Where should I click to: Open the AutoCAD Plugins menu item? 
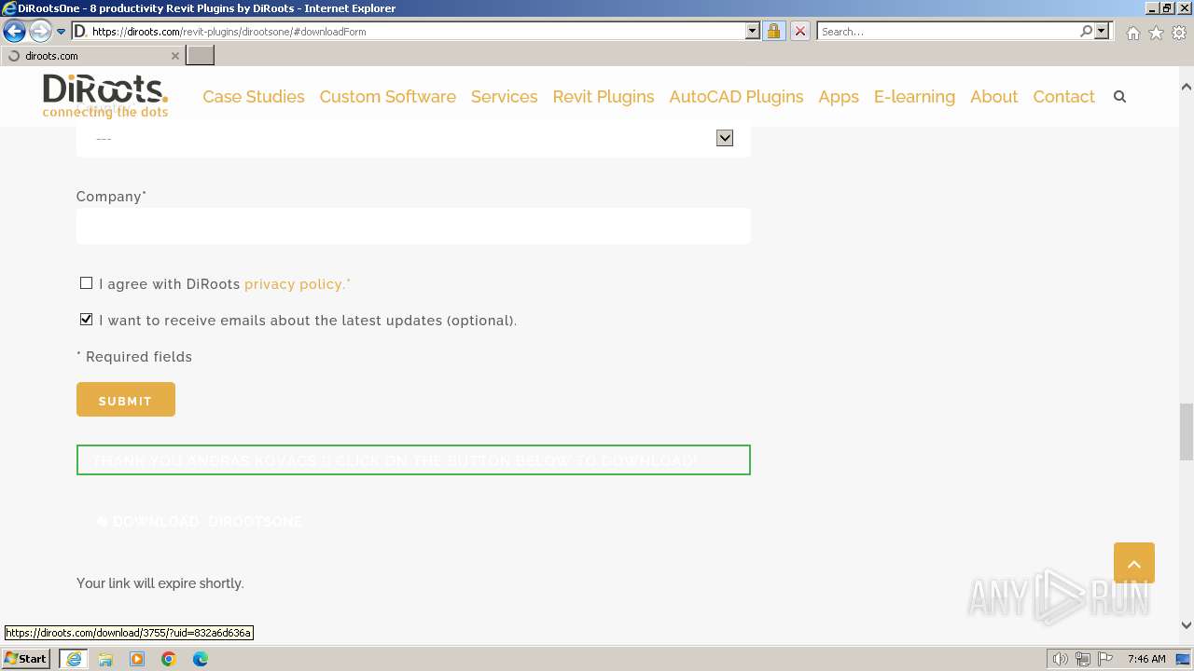click(736, 97)
